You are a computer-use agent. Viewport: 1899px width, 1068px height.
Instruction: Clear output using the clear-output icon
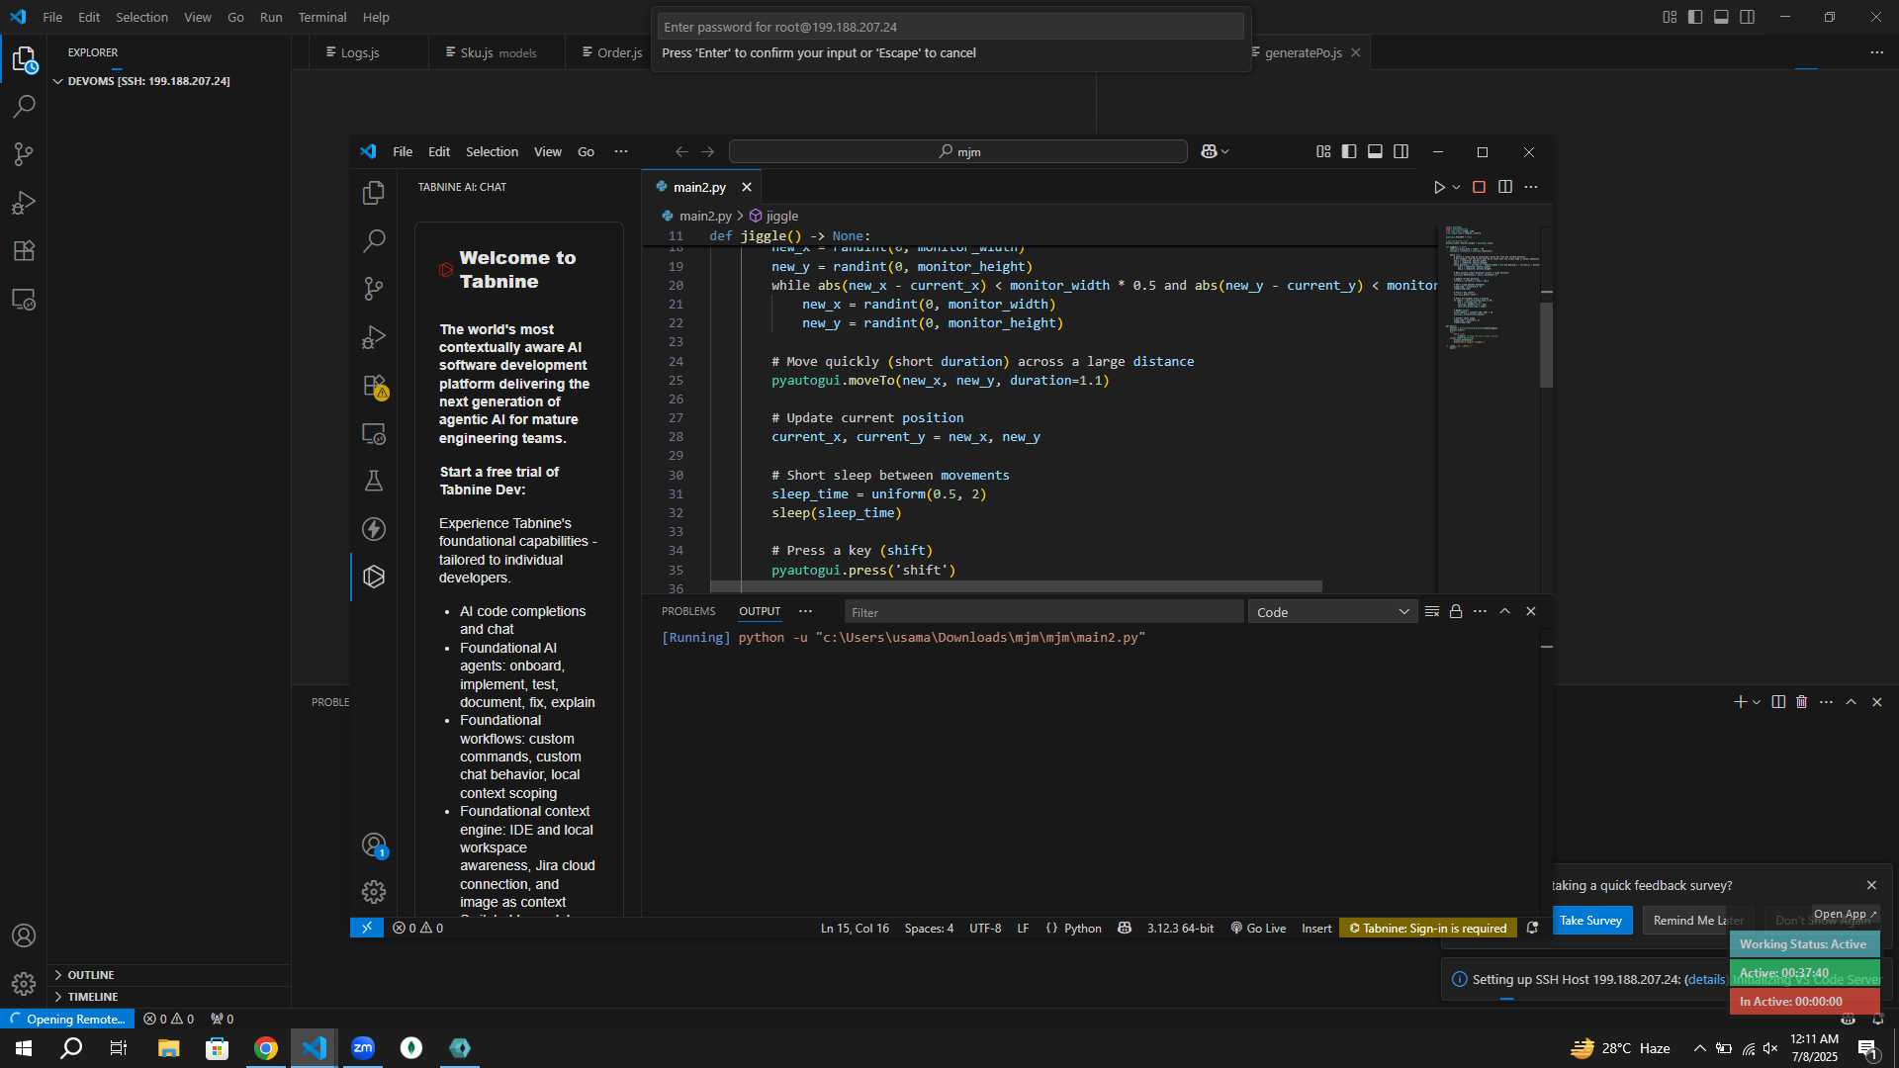[x=1431, y=611]
